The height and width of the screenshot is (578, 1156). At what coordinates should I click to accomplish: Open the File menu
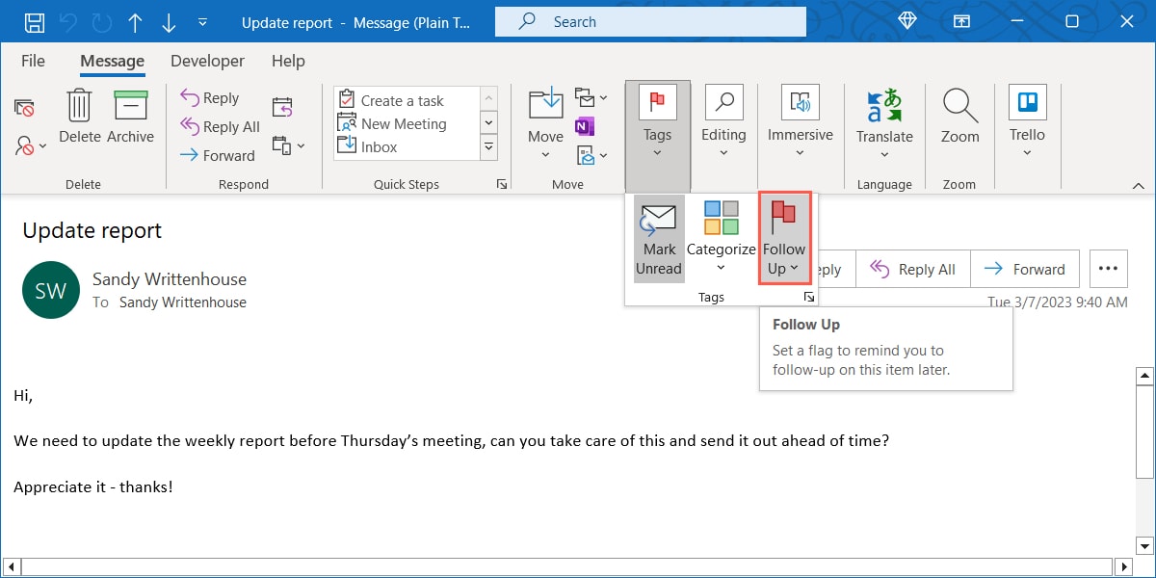[x=32, y=61]
